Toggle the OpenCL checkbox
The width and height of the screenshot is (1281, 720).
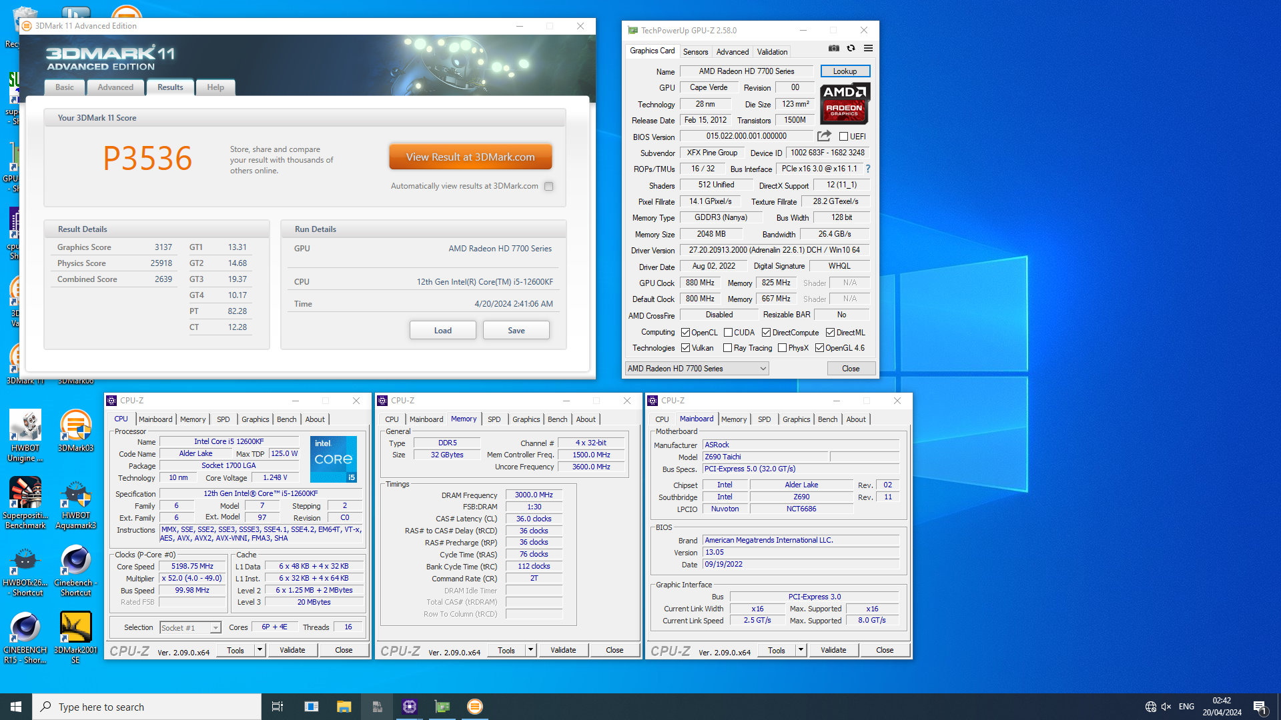685,333
